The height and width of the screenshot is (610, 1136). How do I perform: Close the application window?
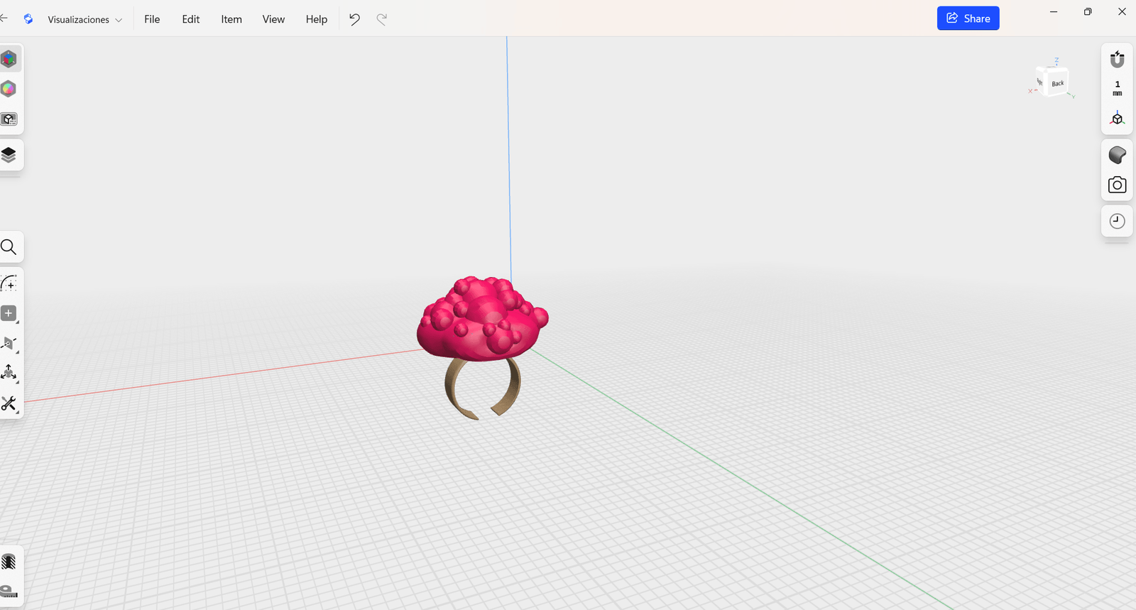pyautogui.click(x=1122, y=11)
